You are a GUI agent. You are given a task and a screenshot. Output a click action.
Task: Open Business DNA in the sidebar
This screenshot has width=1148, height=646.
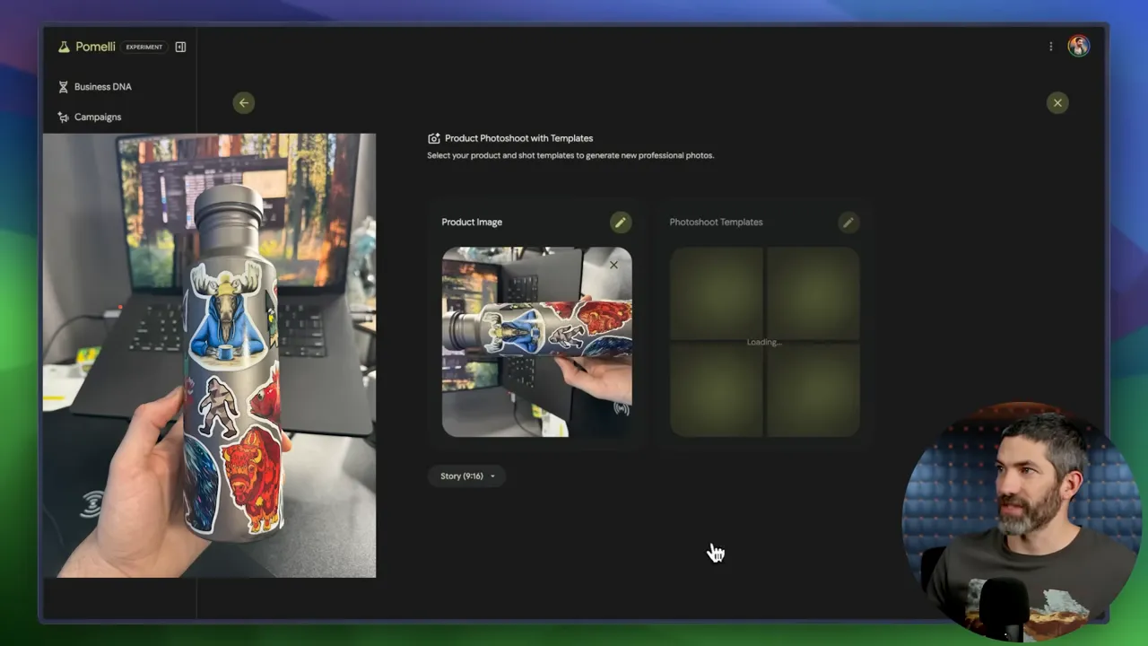pos(94,87)
